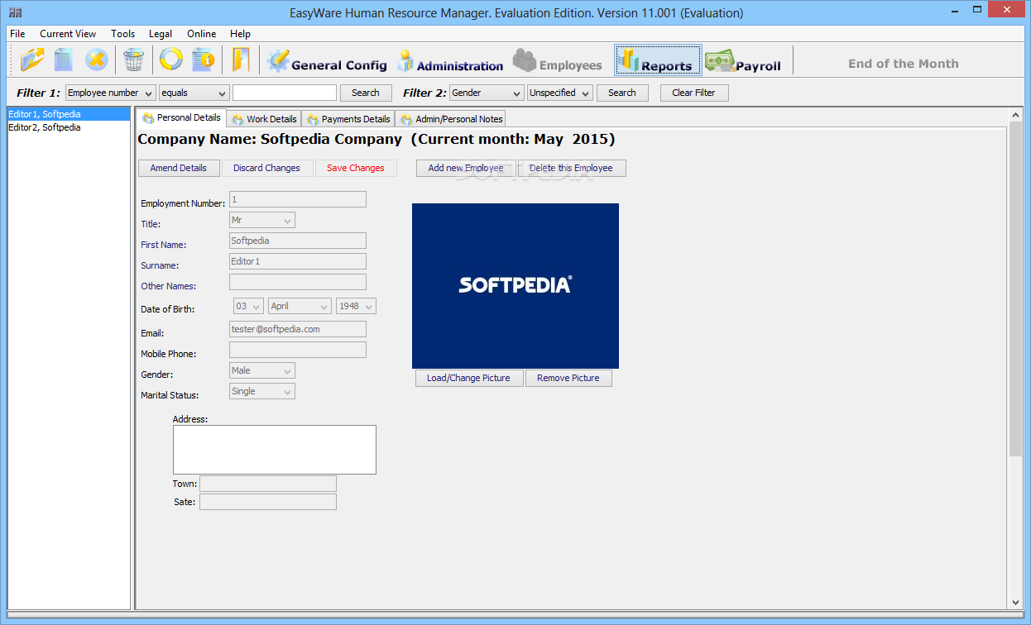This screenshot has width=1031, height=625.
Task: Click the Sate field
Action: [x=268, y=502]
